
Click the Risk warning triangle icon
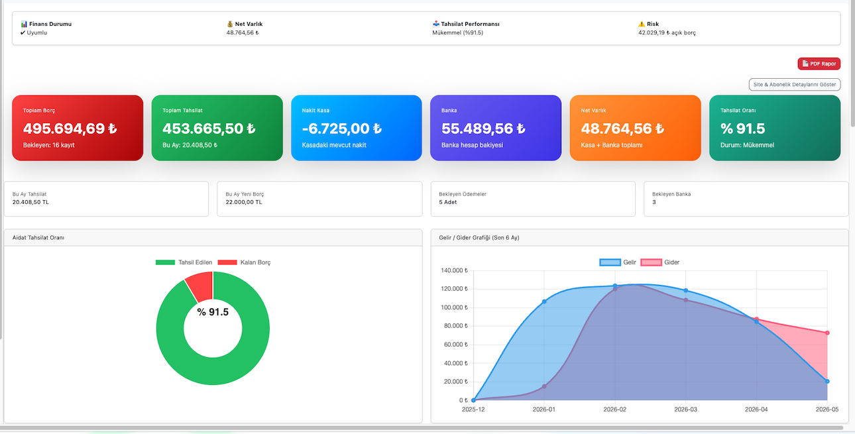(x=642, y=24)
